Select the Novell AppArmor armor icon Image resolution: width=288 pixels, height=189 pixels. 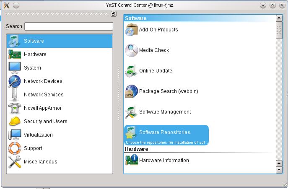click(15, 108)
